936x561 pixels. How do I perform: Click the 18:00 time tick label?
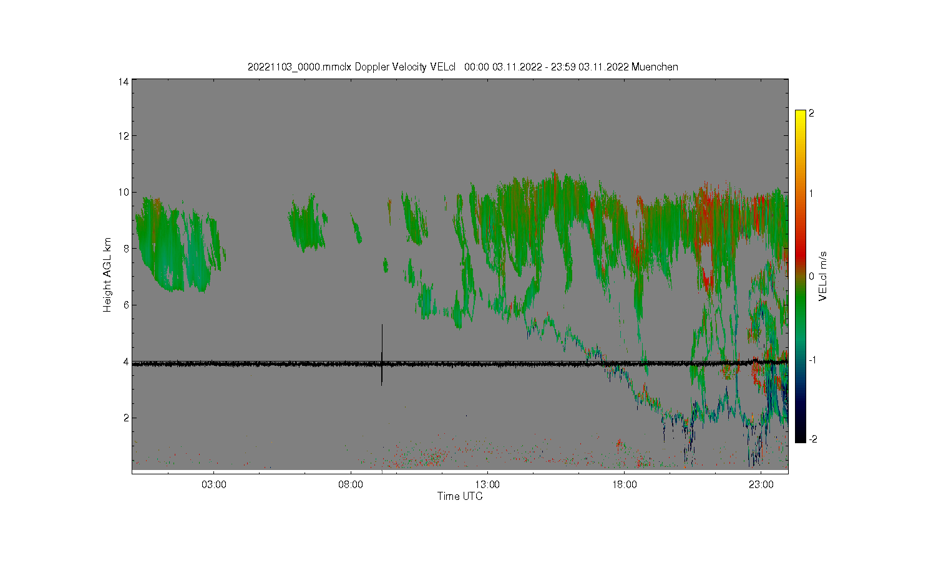click(624, 484)
